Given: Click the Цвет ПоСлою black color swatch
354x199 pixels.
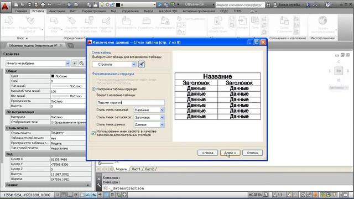Looking at the screenshot, I should pos(53,76).
